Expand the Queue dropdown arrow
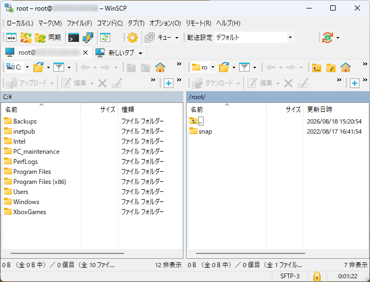Viewport: 370px width, 282px height. (177, 38)
